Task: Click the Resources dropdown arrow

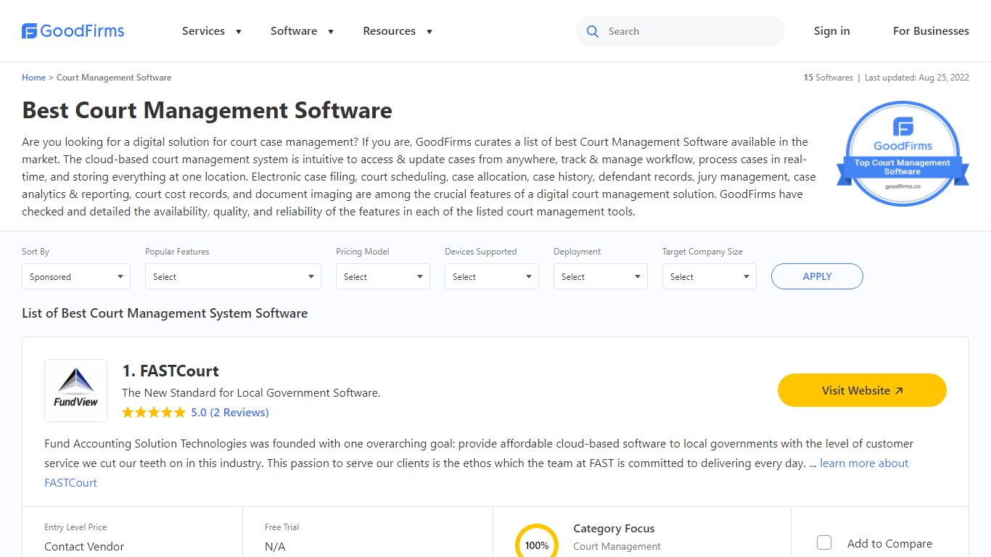Action: (429, 32)
